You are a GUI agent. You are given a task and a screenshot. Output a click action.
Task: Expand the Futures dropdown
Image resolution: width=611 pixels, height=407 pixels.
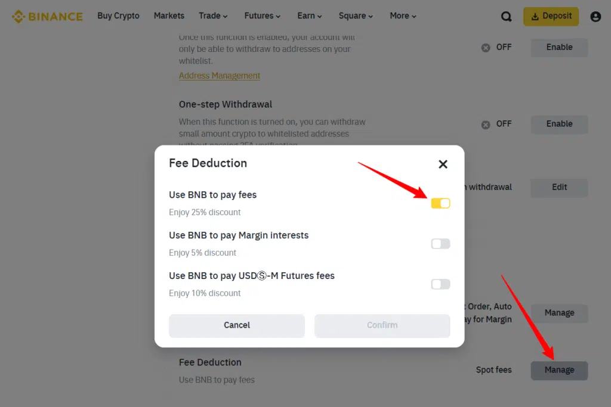pos(262,16)
